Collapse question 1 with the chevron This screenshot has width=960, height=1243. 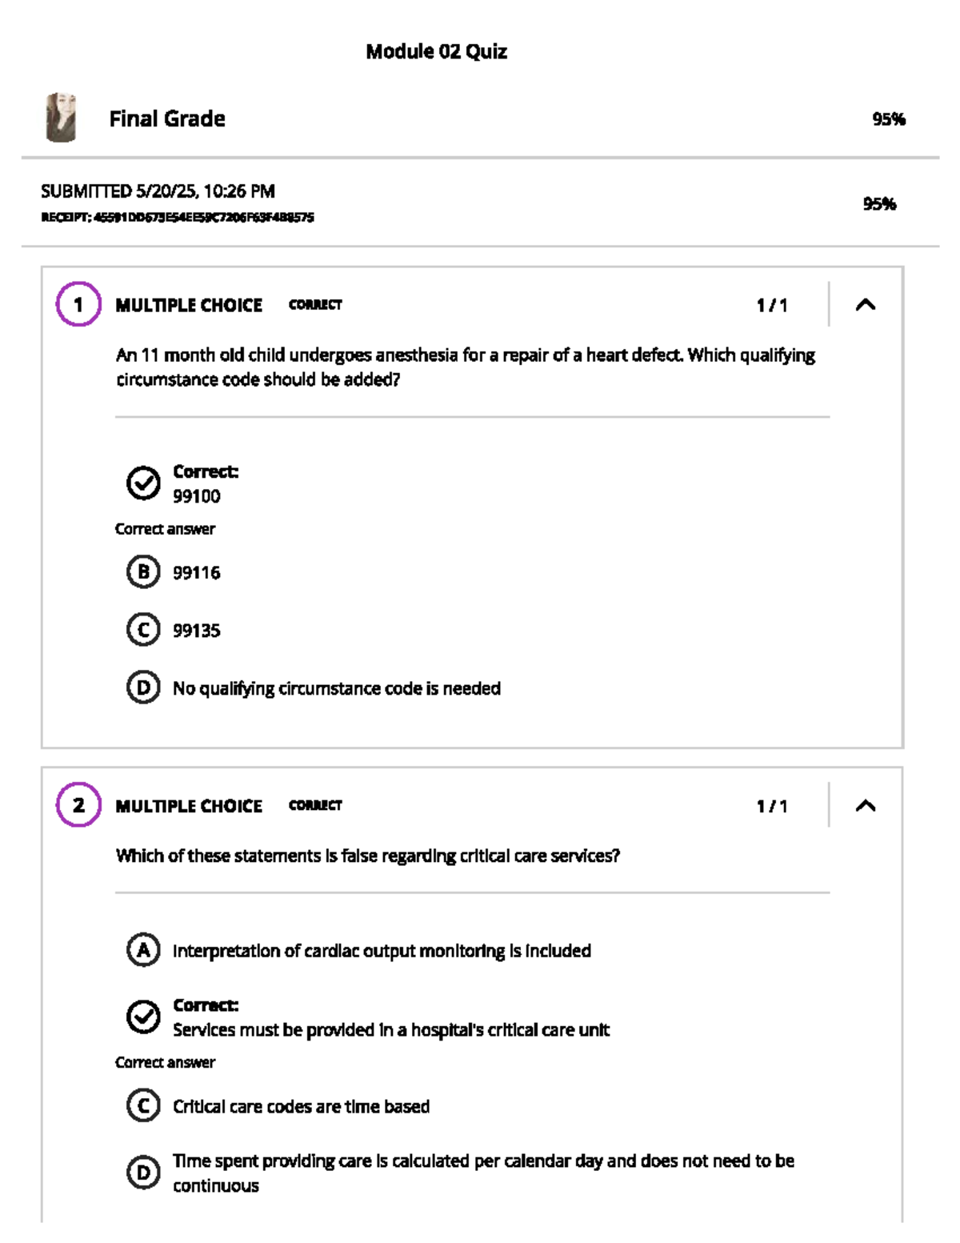click(866, 304)
